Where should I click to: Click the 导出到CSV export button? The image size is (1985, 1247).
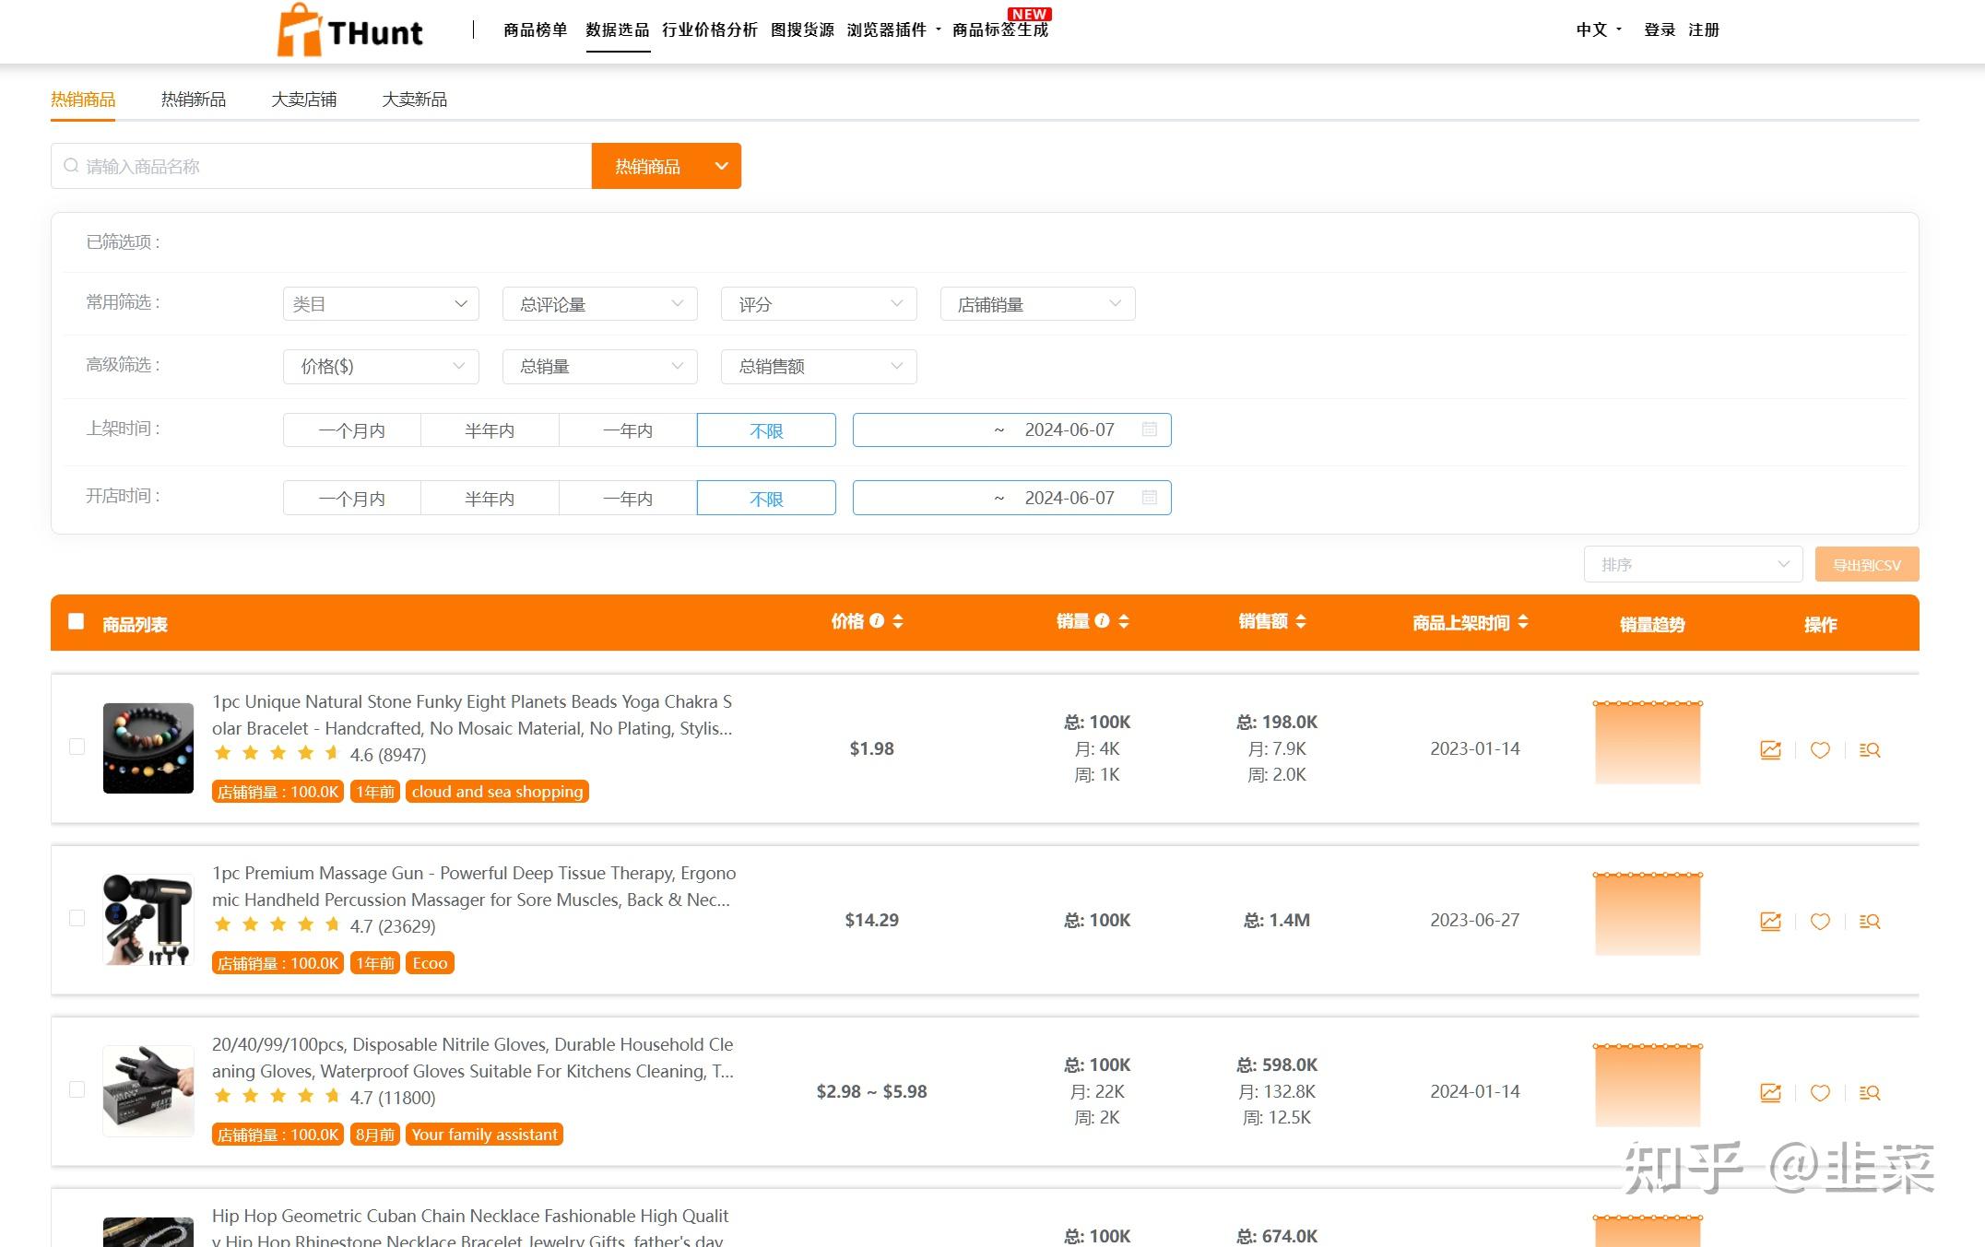click(x=1867, y=563)
